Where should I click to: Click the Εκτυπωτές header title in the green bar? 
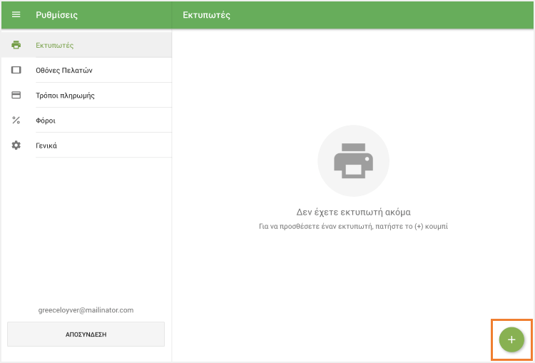[206, 15]
